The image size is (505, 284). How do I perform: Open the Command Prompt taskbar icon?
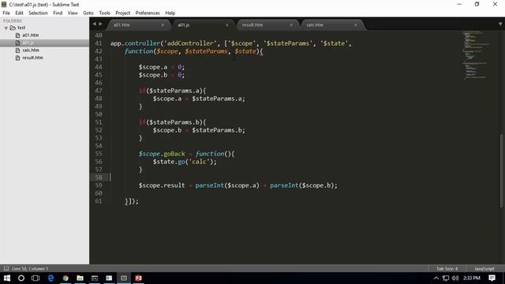pyautogui.click(x=95, y=278)
